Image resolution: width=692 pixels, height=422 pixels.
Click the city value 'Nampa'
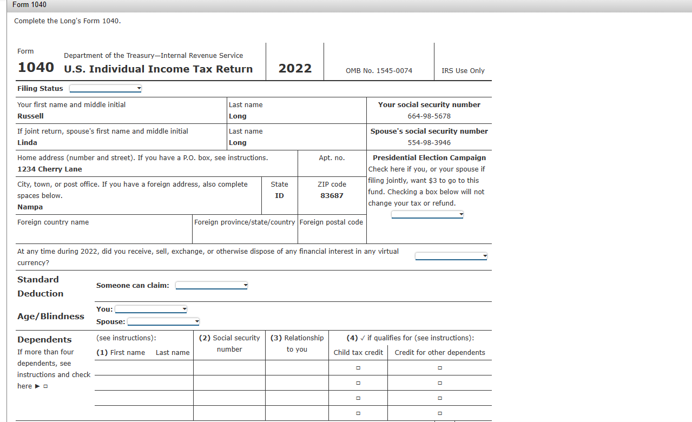tap(30, 207)
